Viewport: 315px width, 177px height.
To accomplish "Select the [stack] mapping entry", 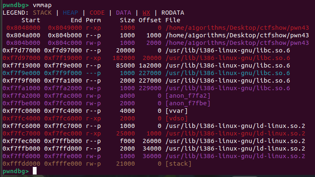I will [180, 163].
